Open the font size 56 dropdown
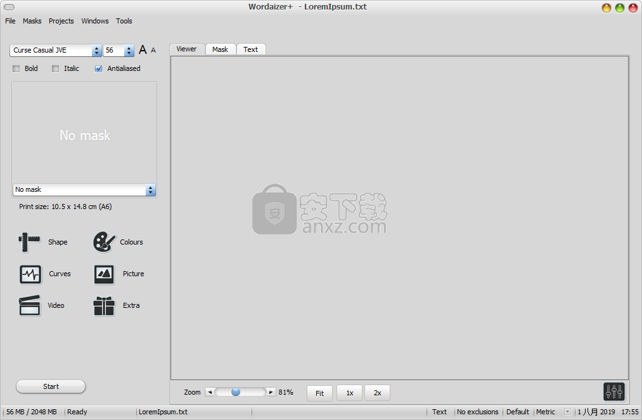 click(119, 50)
